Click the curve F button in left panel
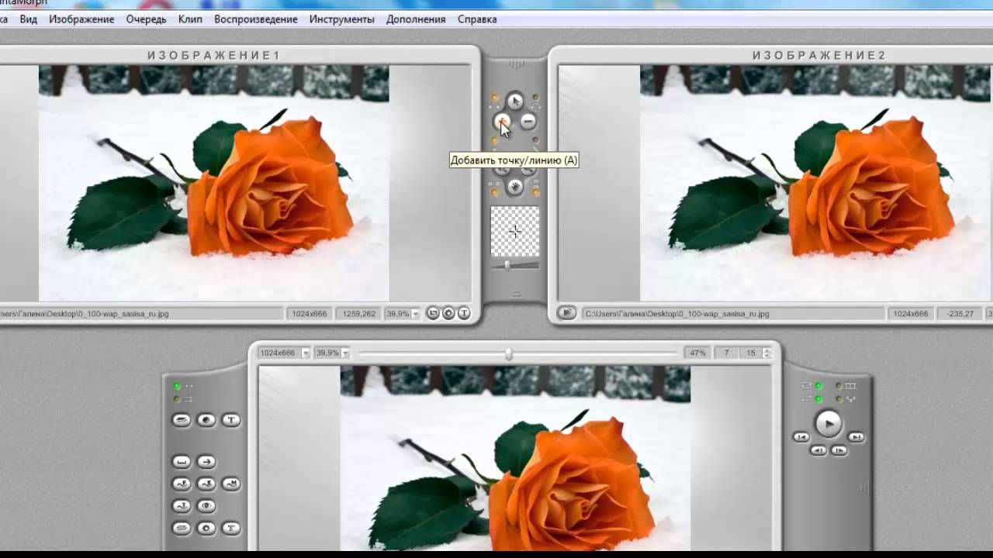This screenshot has height=558, width=993. (x=182, y=484)
